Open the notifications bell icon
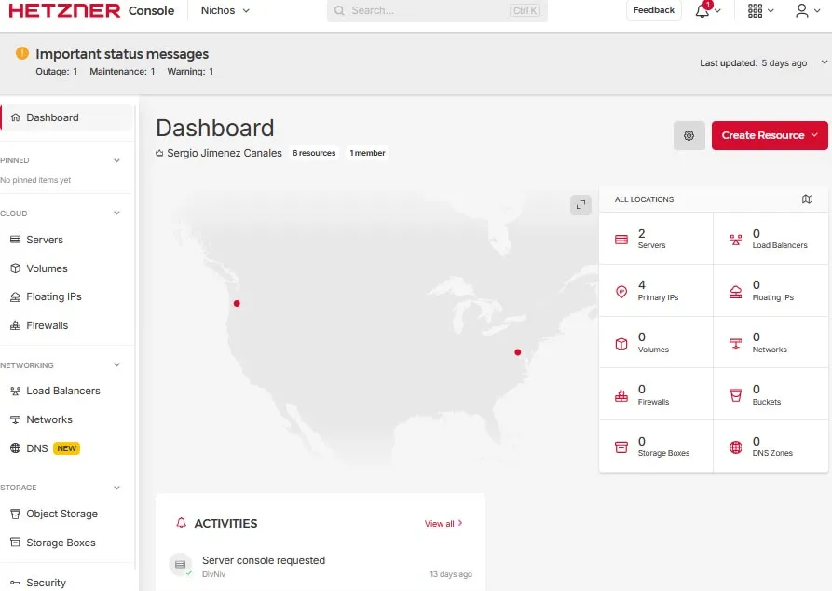The width and height of the screenshot is (832, 591). click(x=703, y=11)
